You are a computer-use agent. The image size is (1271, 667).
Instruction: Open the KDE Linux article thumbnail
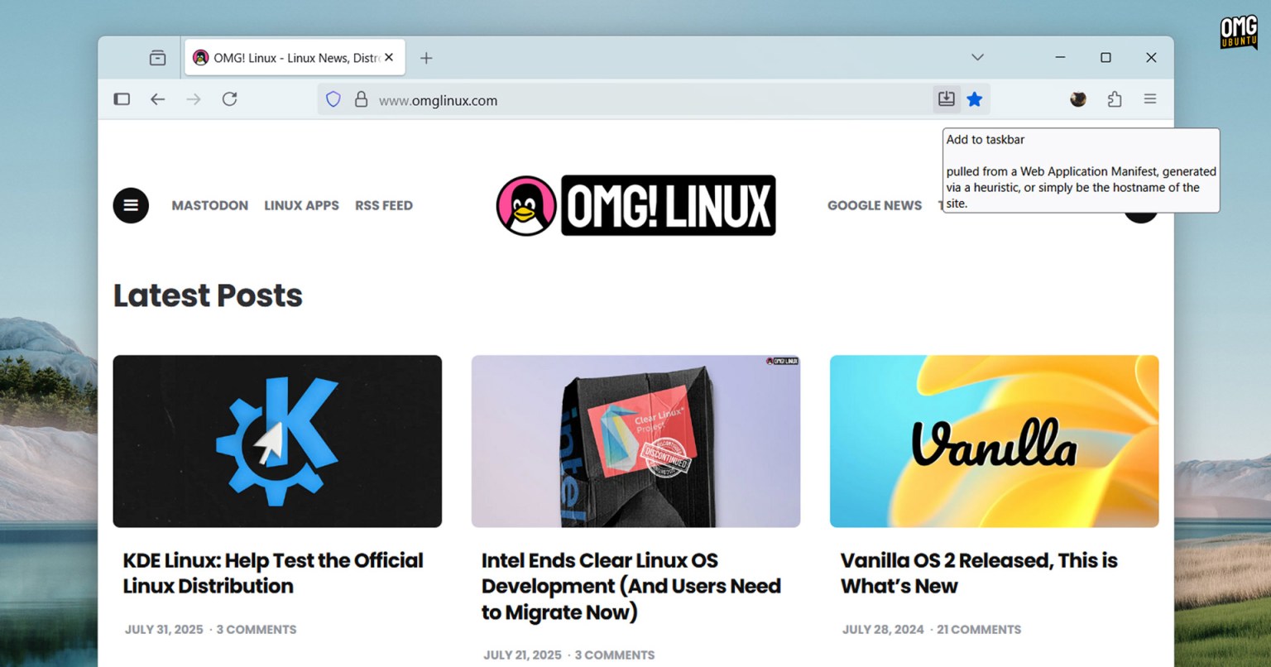click(277, 441)
